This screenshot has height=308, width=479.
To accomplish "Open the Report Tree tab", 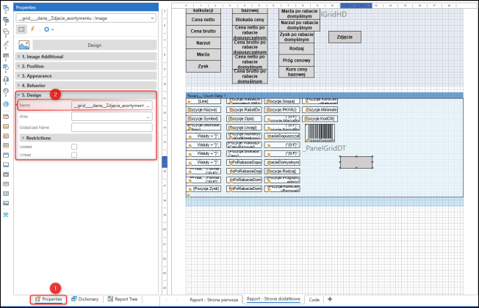I will (x=123, y=299).
